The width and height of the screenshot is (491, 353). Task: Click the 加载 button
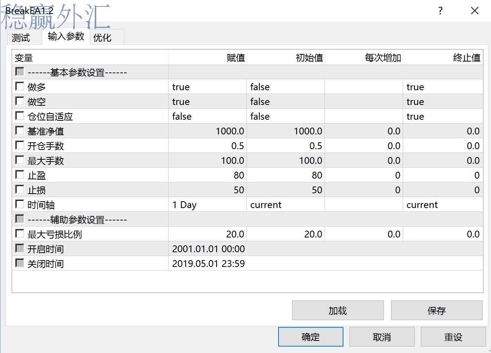tap(338, 310)
